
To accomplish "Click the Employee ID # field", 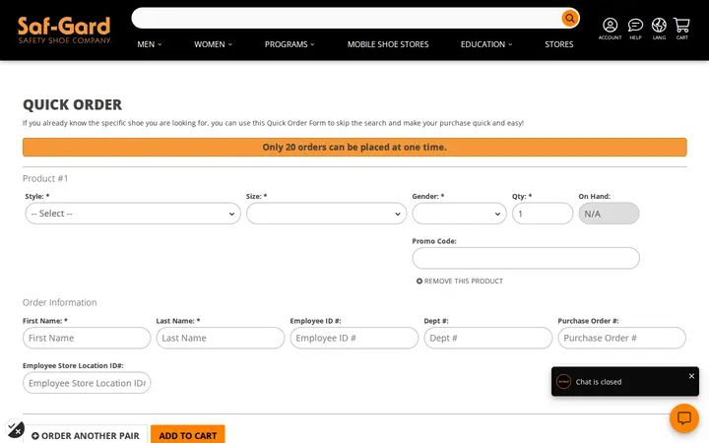I will pos(354,338).
